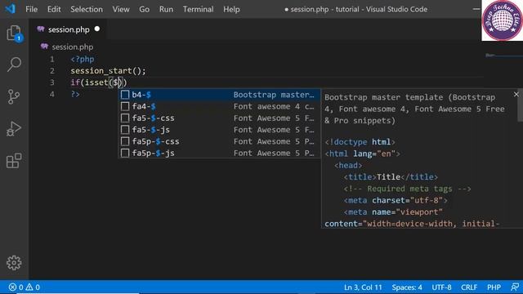
Task: Select the fa5-$-js snippet suggestion
Action: [219, 130]
